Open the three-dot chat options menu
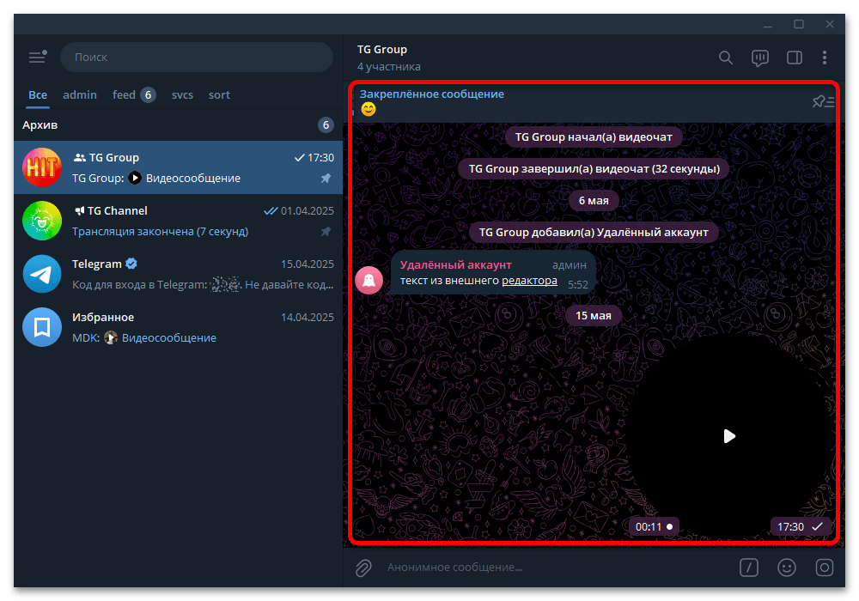This screenshot has width=859, height=601. click(825, 58)
